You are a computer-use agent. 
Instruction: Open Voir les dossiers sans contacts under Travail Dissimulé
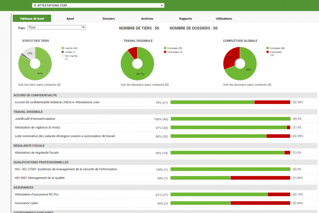coord(145,84)
